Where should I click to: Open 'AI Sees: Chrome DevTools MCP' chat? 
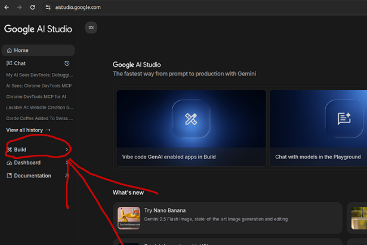pyautogui.click(x=39, y=86)
